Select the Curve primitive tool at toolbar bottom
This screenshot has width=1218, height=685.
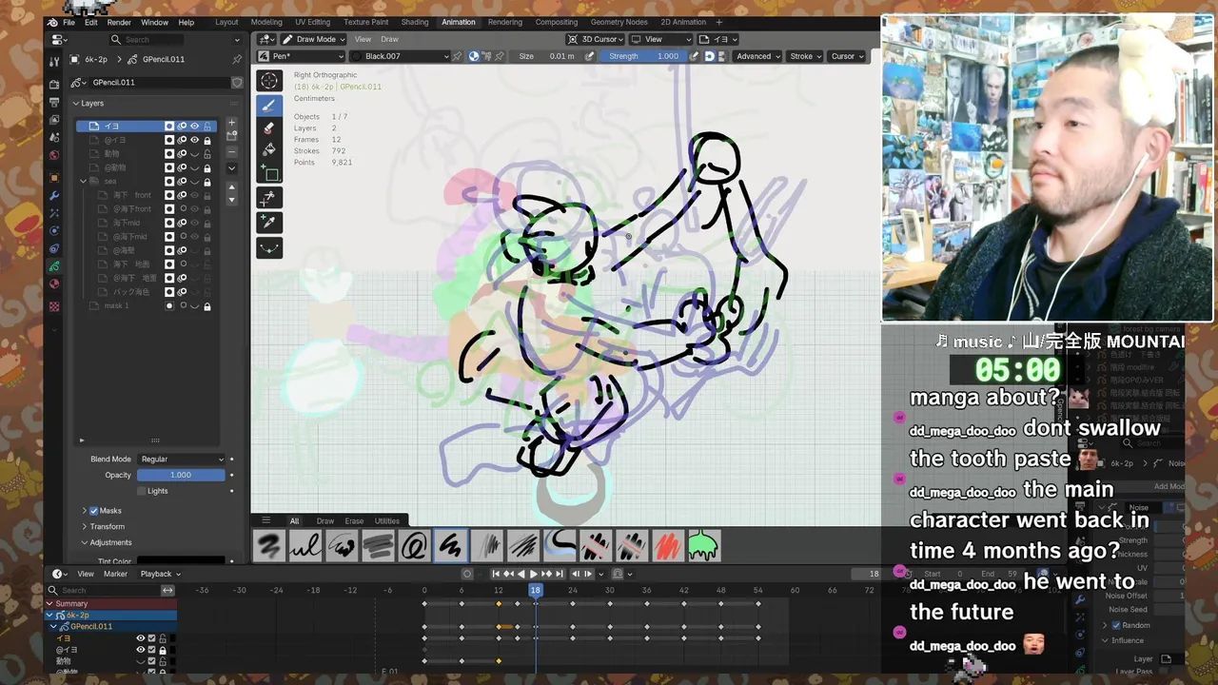269,247
